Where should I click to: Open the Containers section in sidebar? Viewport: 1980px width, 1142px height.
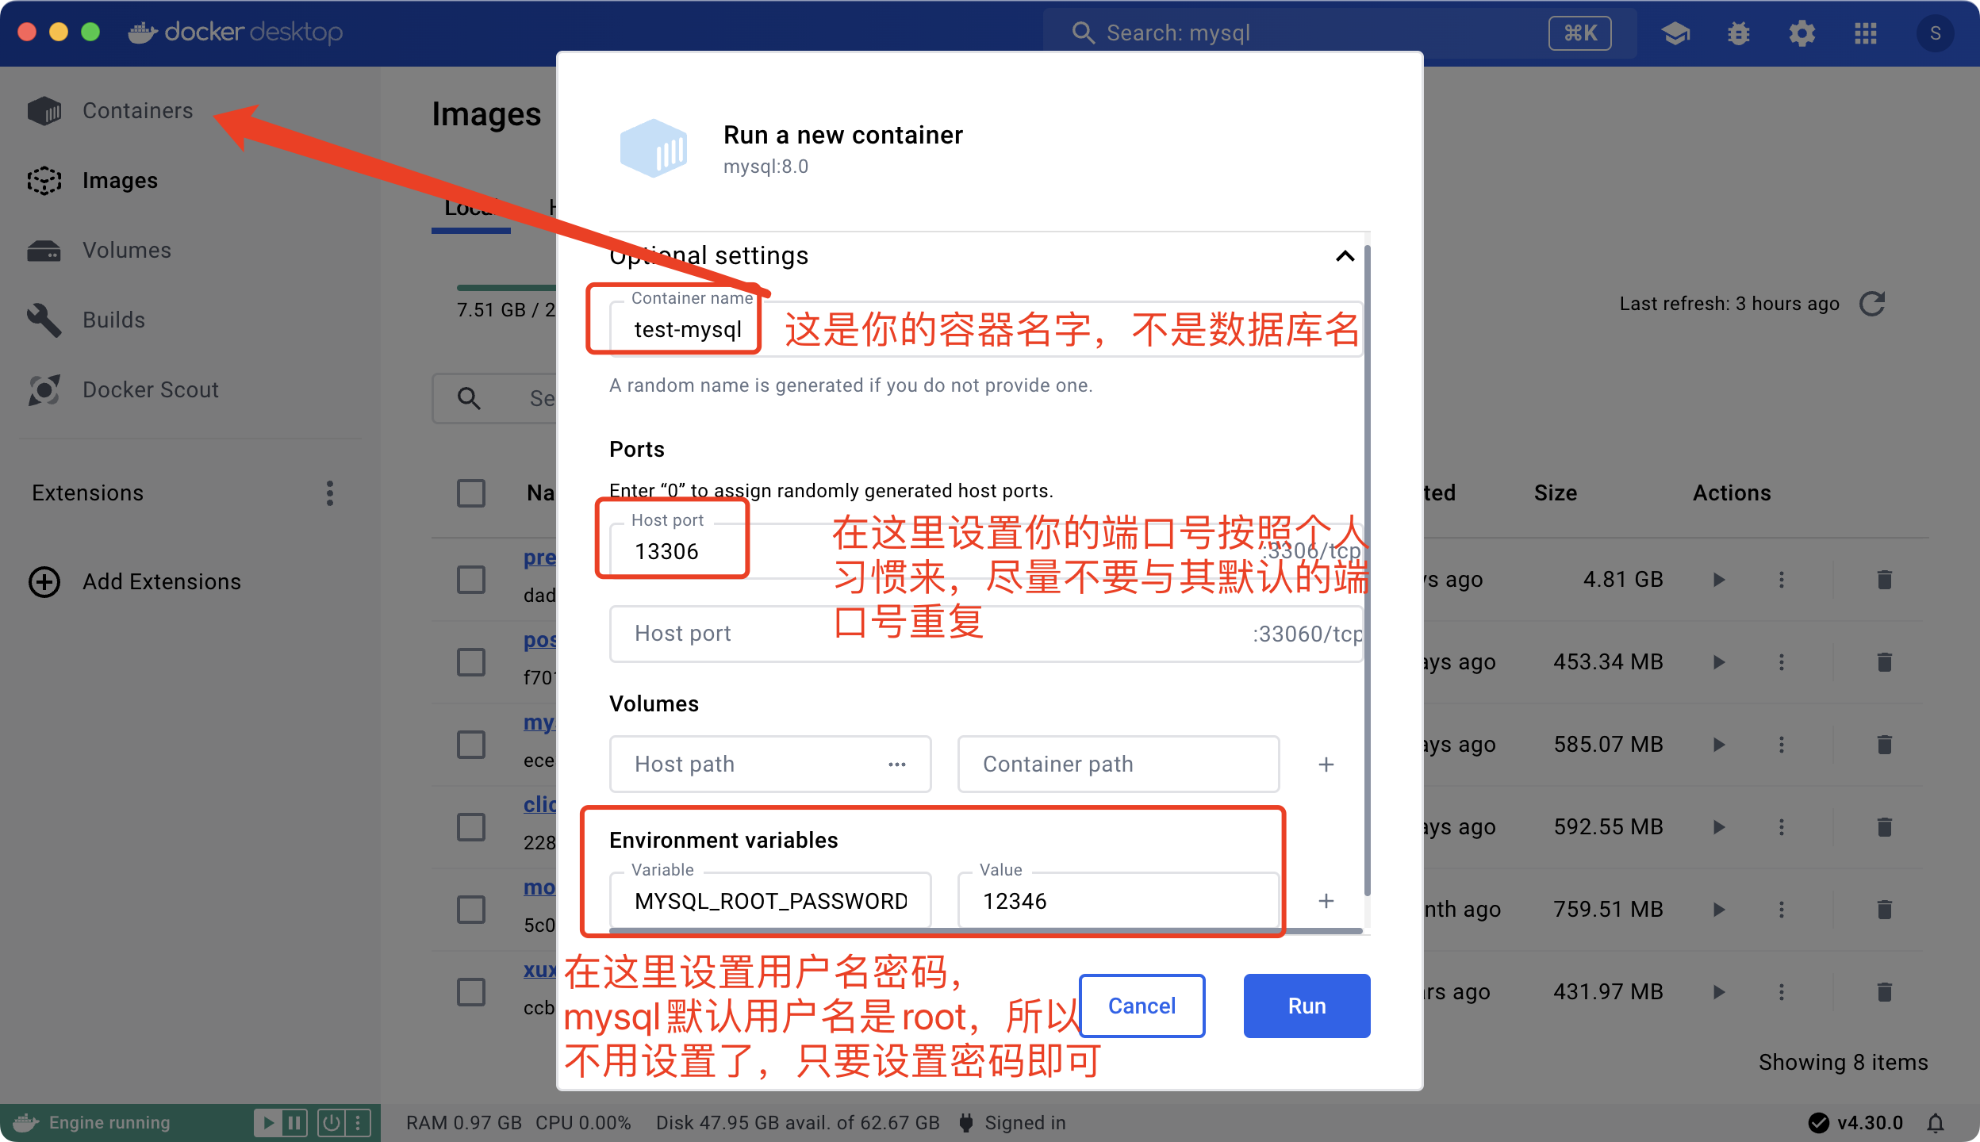pos(137,110)
